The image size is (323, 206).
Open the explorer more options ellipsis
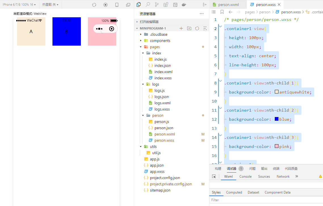coord(202,14)
